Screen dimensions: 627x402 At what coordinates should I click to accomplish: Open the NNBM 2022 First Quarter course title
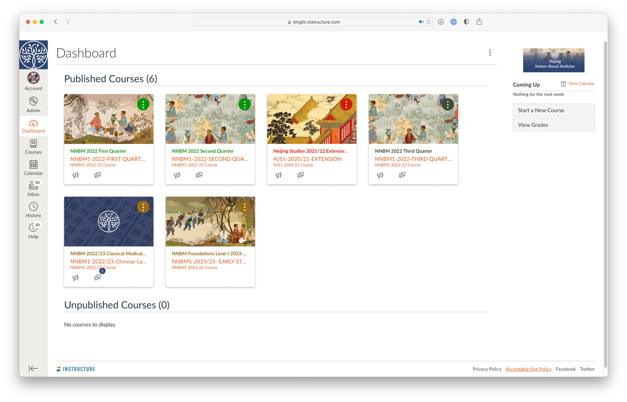click(x=98, y=151)
